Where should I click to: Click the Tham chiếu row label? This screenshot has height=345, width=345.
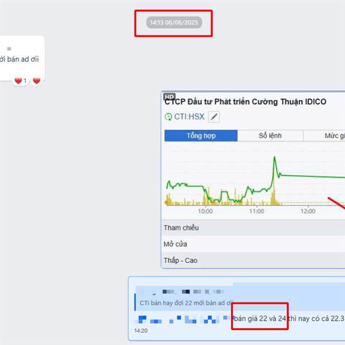pyautogui.click(x=181, y=228)
